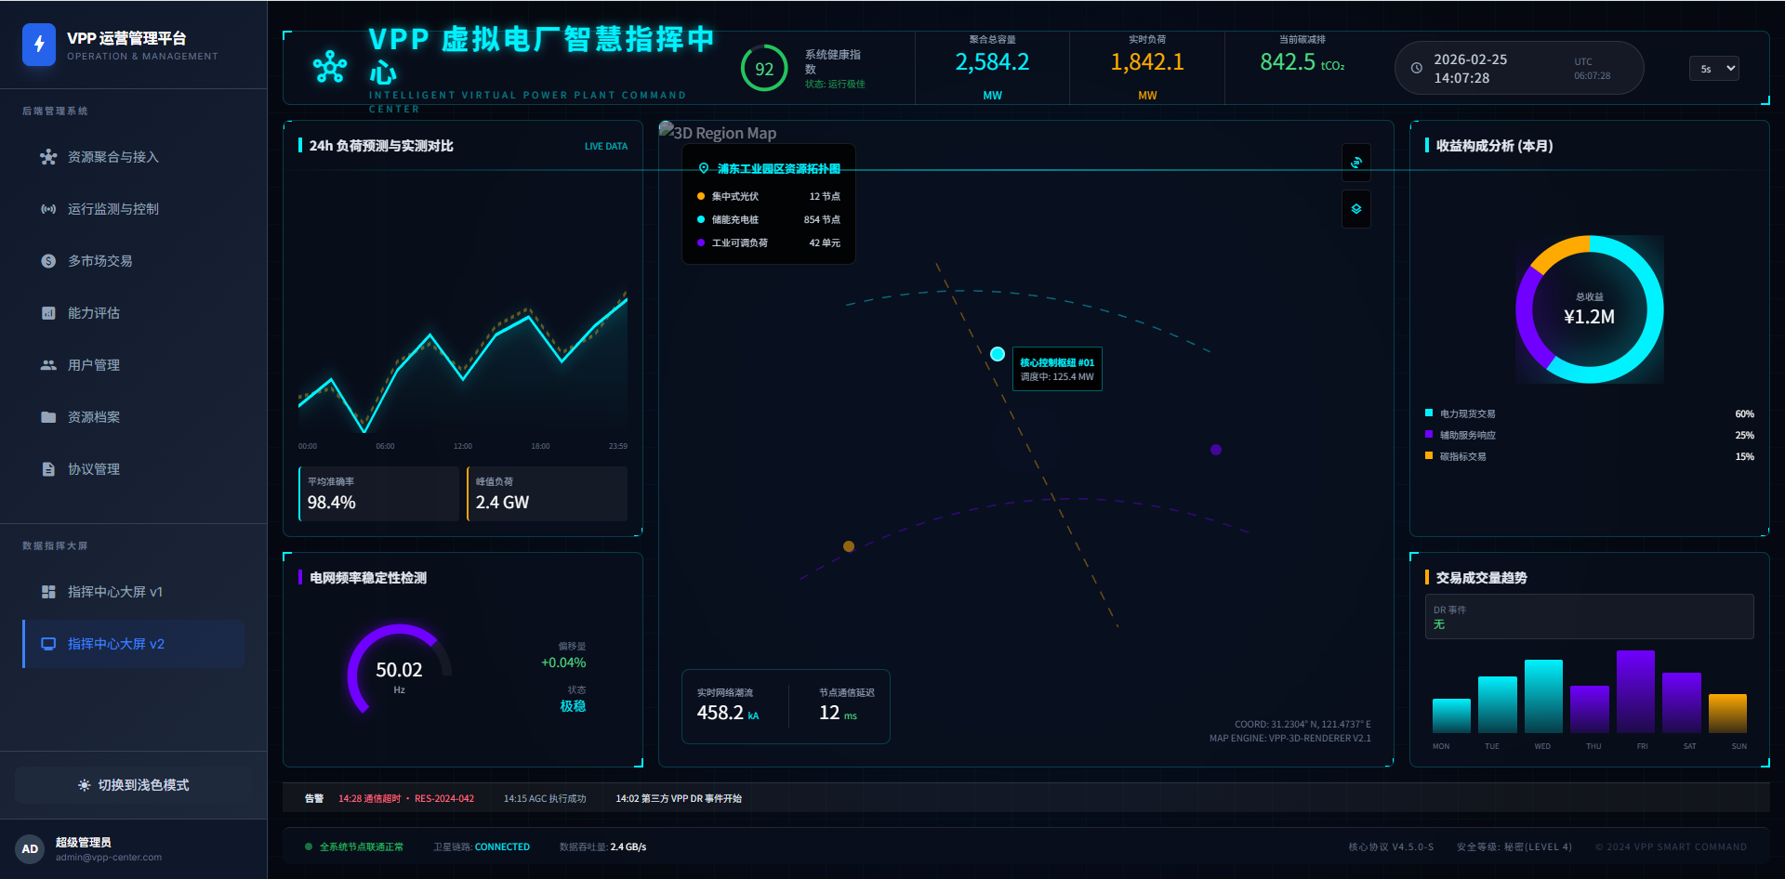Screen dimensions: 1785x879
Task: Open 协议管理 in the sidebar
Action: click(93, 469)
